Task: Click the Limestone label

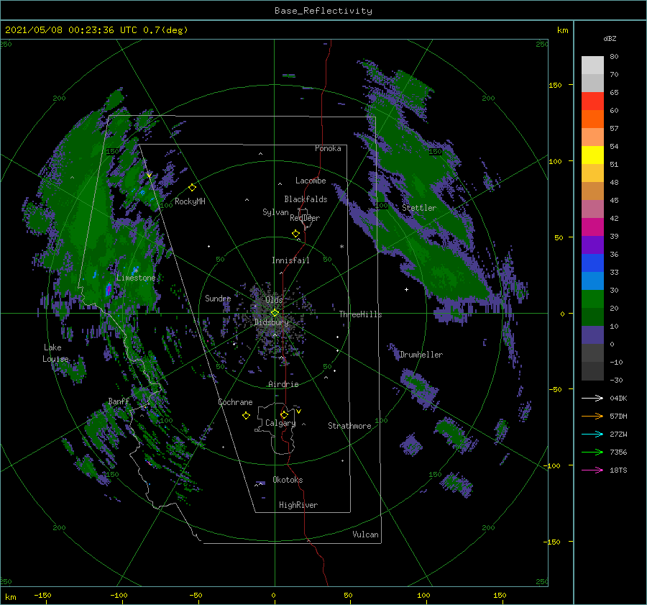Action: 136,278
